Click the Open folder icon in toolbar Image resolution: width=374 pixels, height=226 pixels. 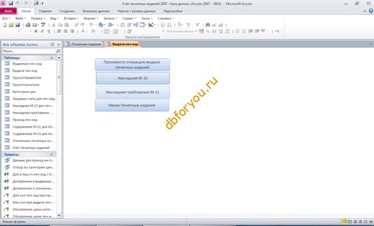(11, 25)
